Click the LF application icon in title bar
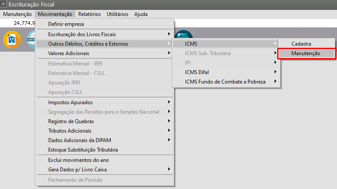Image resolution: width=337 pixels, height=189 pixels. [x=5, y=5]
